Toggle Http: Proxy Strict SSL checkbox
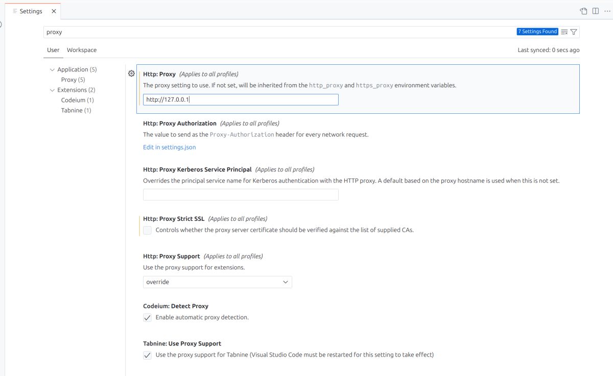613x376 pixels. tap(147, 230)
